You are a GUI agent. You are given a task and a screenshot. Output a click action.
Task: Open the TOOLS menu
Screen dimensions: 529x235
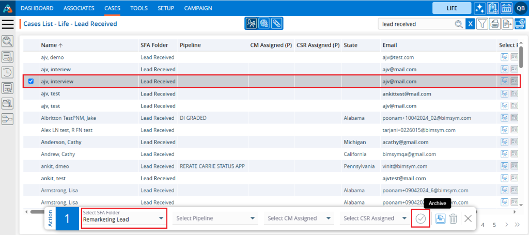(x=138, y=8)
